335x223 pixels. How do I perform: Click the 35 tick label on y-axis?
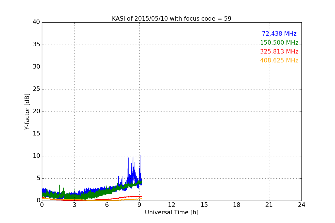coord(36,45)
